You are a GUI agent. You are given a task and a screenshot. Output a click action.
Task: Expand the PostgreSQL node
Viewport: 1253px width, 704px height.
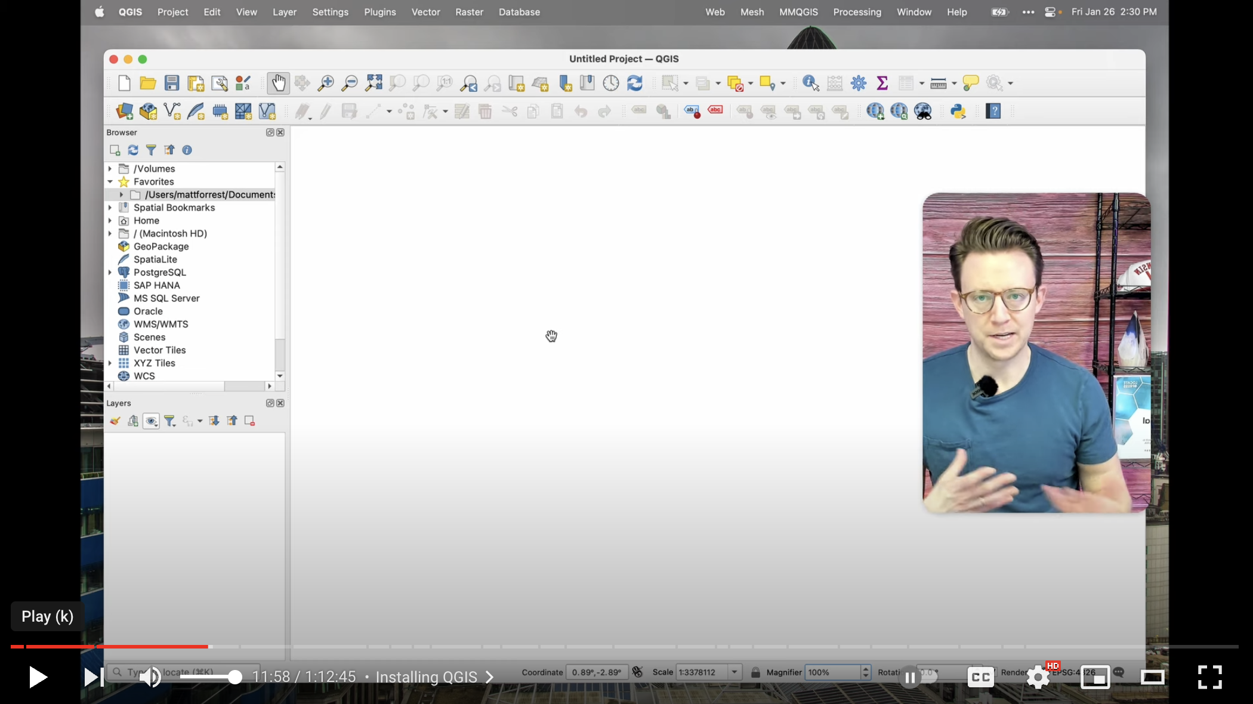tap(110, 272)
